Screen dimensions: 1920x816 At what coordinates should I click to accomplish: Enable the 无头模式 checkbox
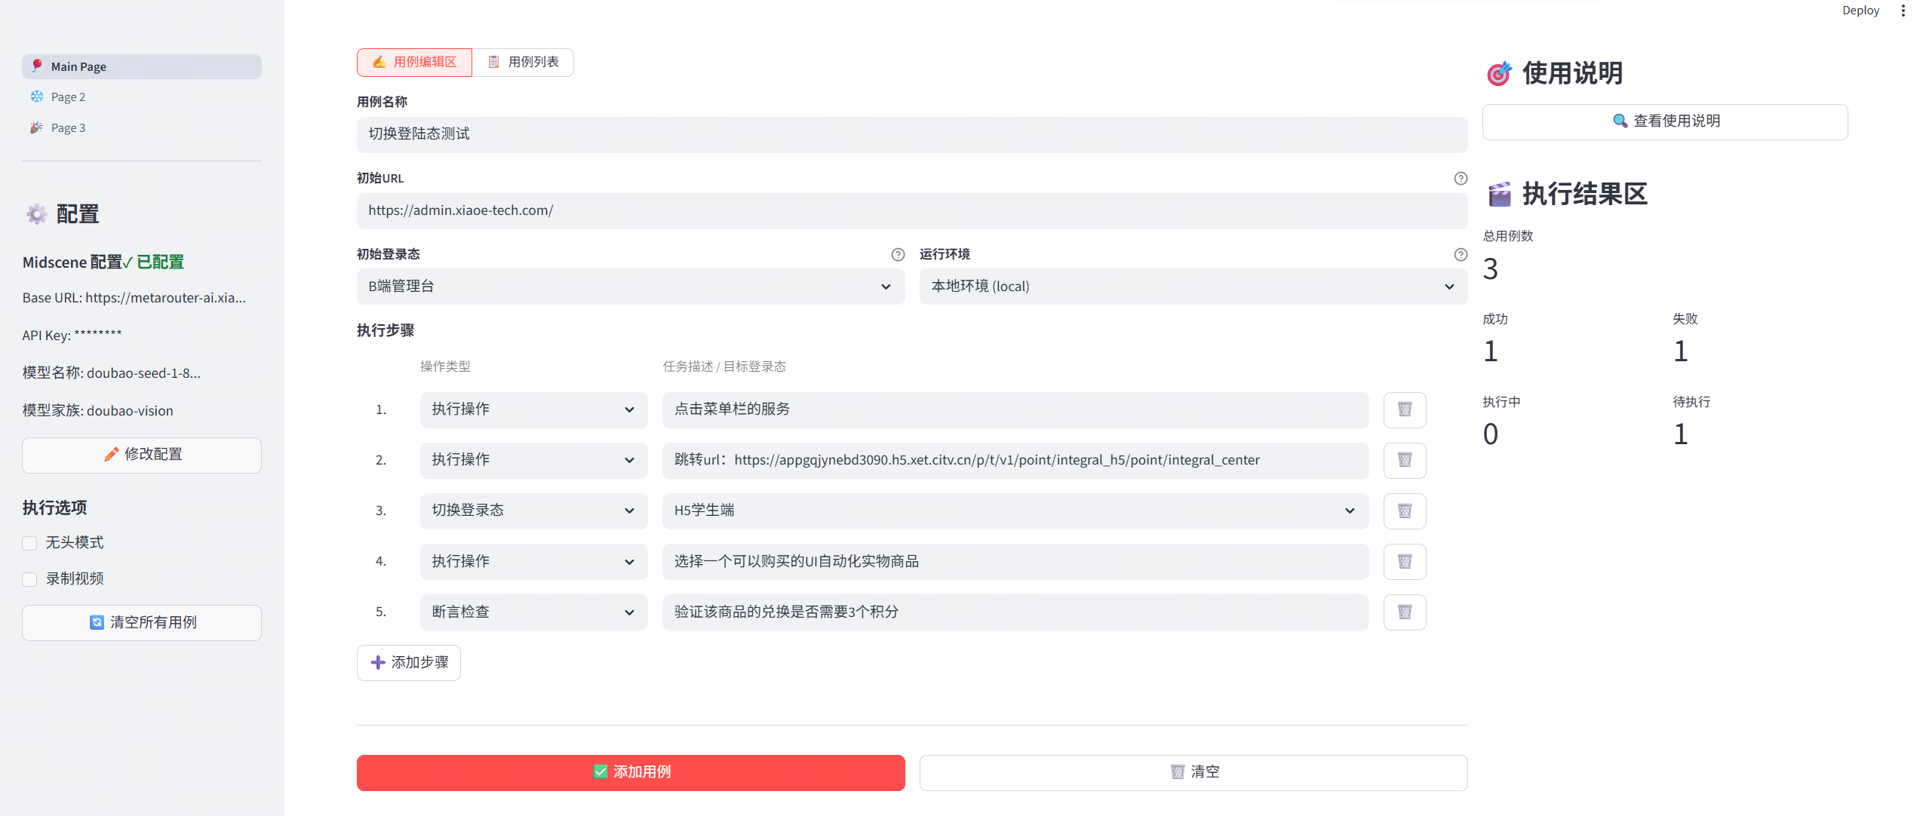pos(29,543)
